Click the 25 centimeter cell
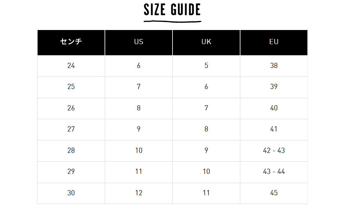This screenshot has width=345, height=207. (x=71, y=87)
